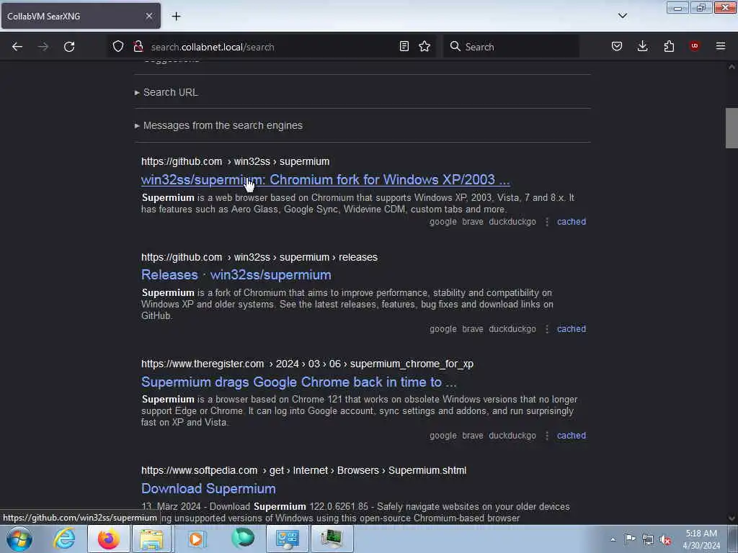Go back with the browser back arrow
This screenshot has height=553, width=738.
[x=17, y=47]
